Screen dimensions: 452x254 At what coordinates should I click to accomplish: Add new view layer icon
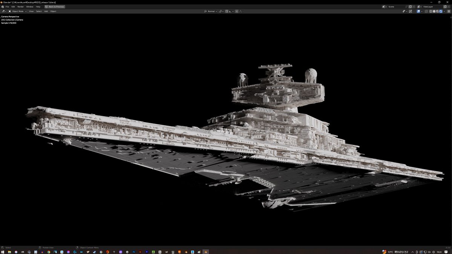tap(445, 7)
